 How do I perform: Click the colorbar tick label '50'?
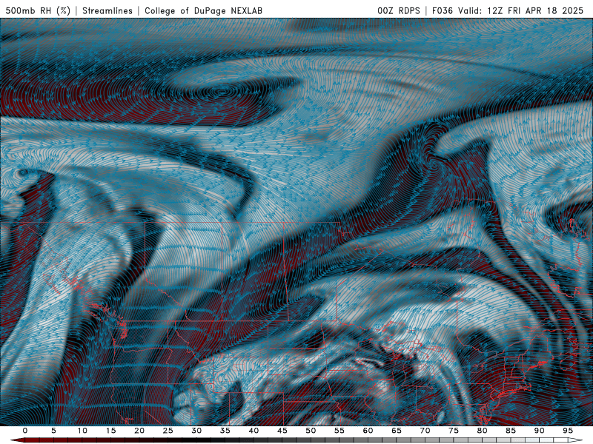tap(311, 431)
